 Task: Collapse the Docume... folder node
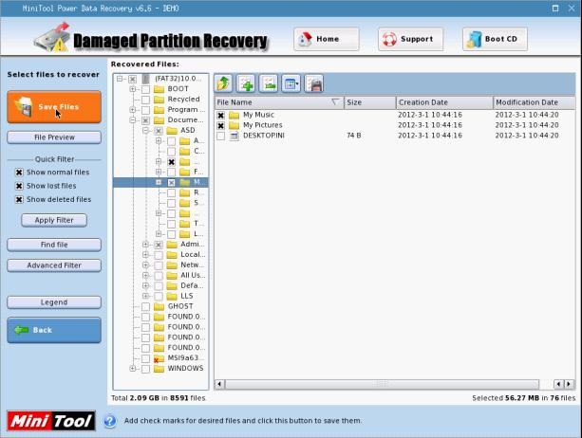pos(133,120)
